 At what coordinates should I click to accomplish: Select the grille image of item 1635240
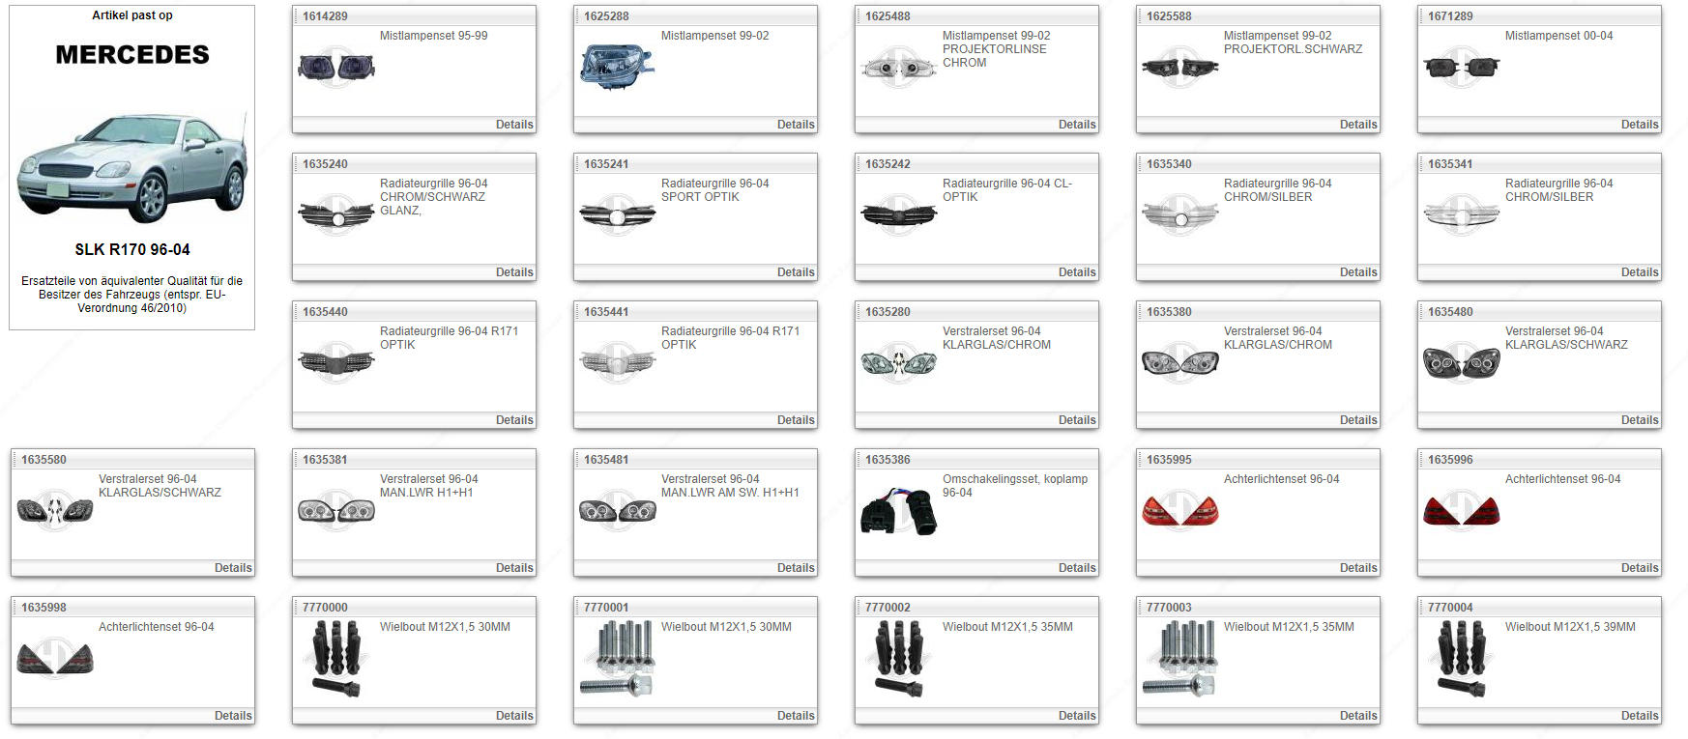pos(336,215)
